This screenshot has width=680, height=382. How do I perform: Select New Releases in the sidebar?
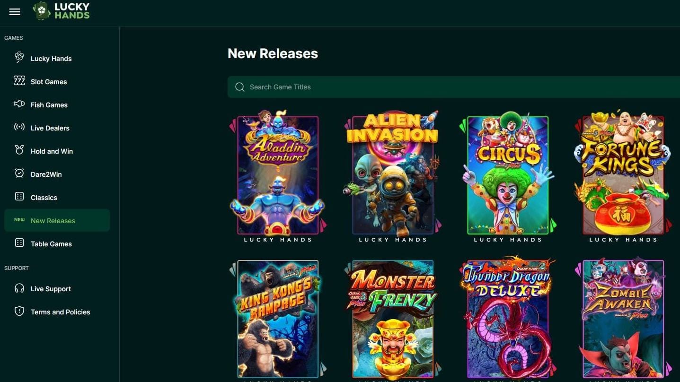click(57, 221)
